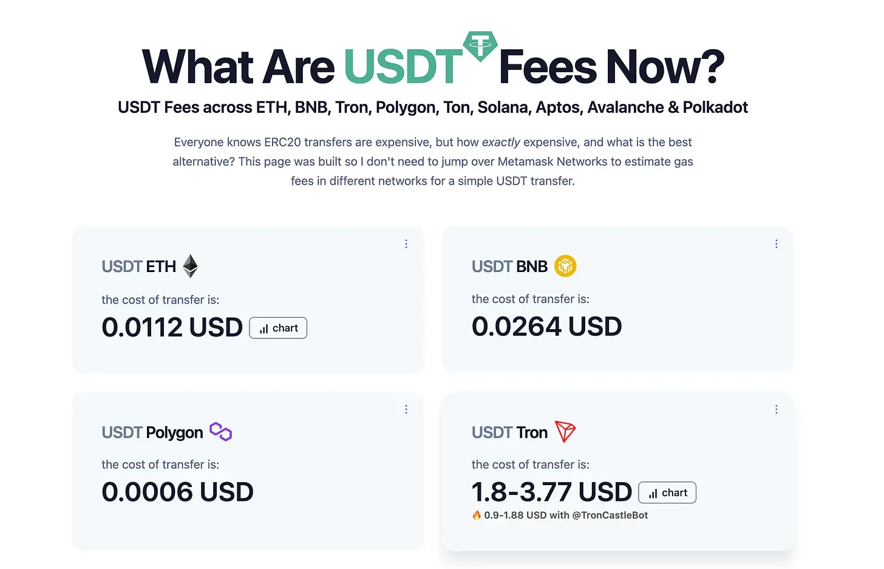Open the USDT Polygon card options menu
884x569 pixels.
[406, 409]
